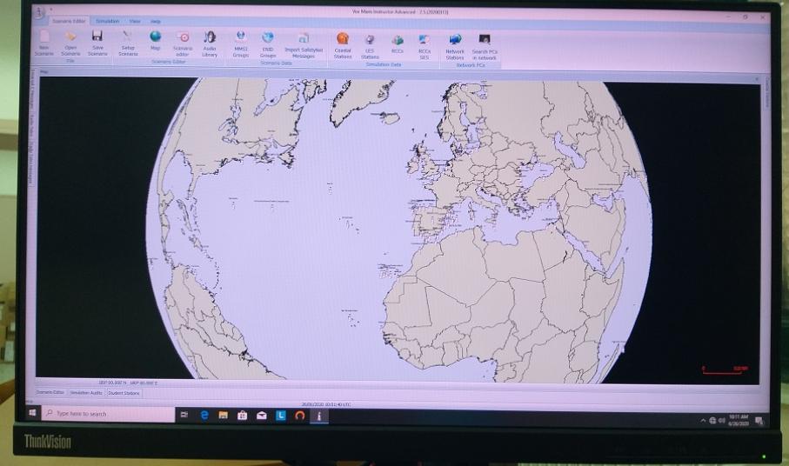This screenshot has height=466, width=789.
Task: Select the Student Stations bottom tab
Action: (124, 393)
